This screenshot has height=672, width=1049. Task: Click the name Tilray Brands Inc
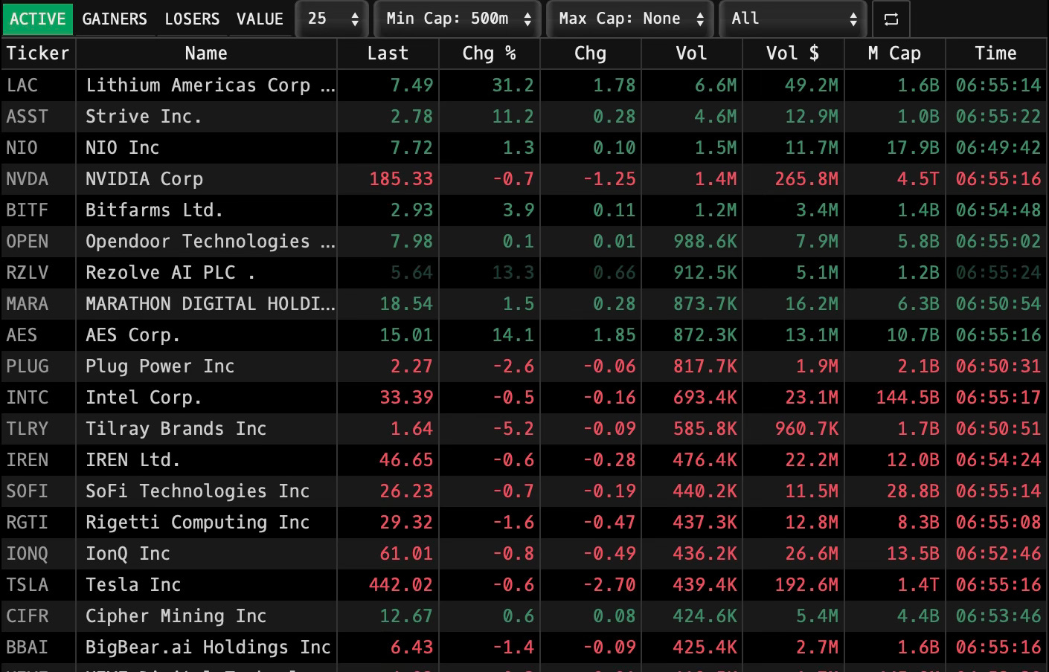[176, 429]
